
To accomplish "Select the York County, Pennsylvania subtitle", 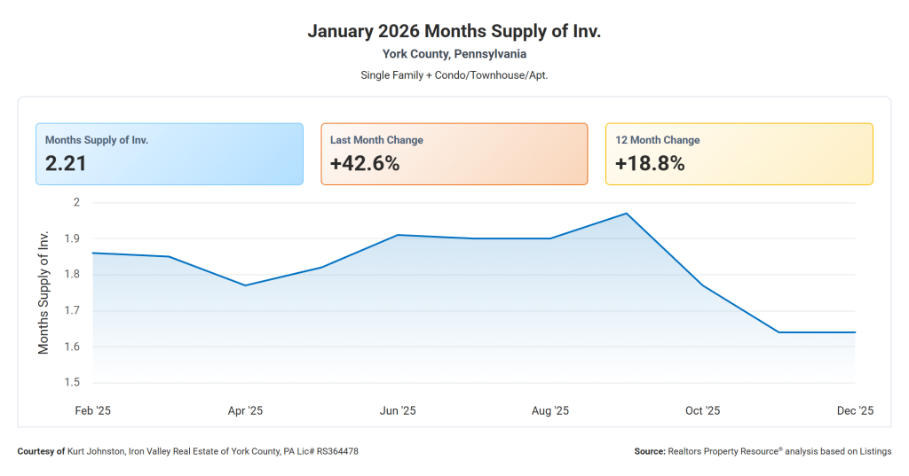I will (454, 54).
